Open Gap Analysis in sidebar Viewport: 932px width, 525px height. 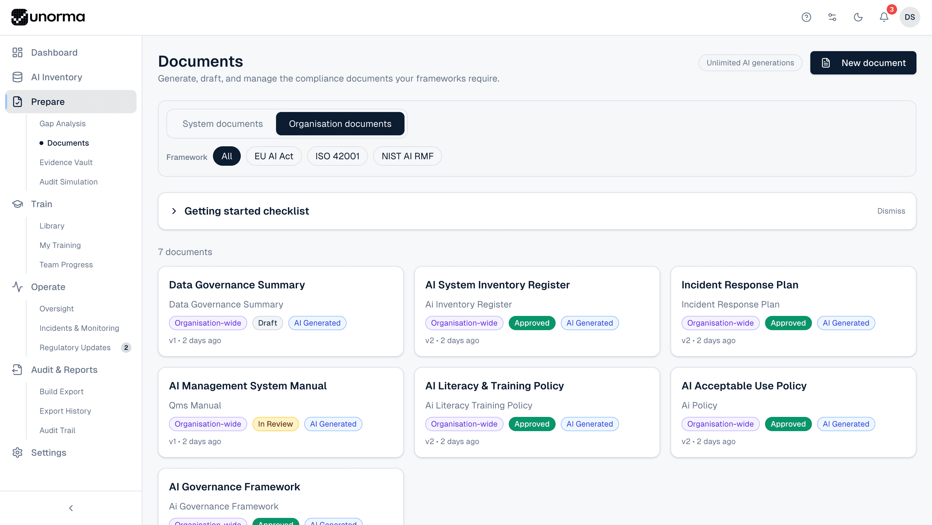pos(62,124)
